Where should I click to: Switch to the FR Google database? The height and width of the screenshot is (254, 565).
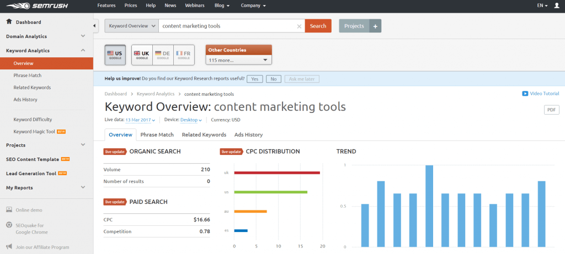point(184,55)
